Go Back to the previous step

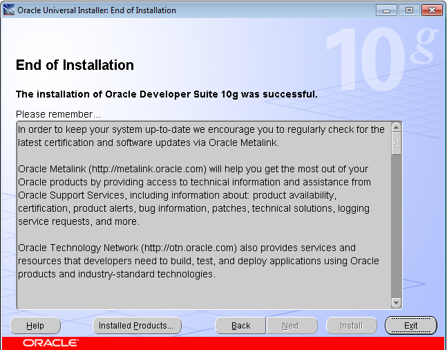coord(241,326)
